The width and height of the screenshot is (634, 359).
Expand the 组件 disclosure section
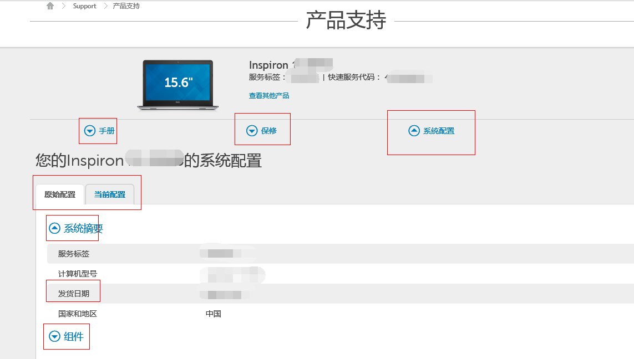pos(67,336)
